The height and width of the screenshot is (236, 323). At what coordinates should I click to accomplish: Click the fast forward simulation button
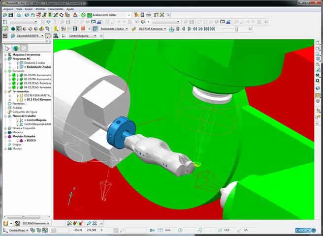[x=200, y=29]
